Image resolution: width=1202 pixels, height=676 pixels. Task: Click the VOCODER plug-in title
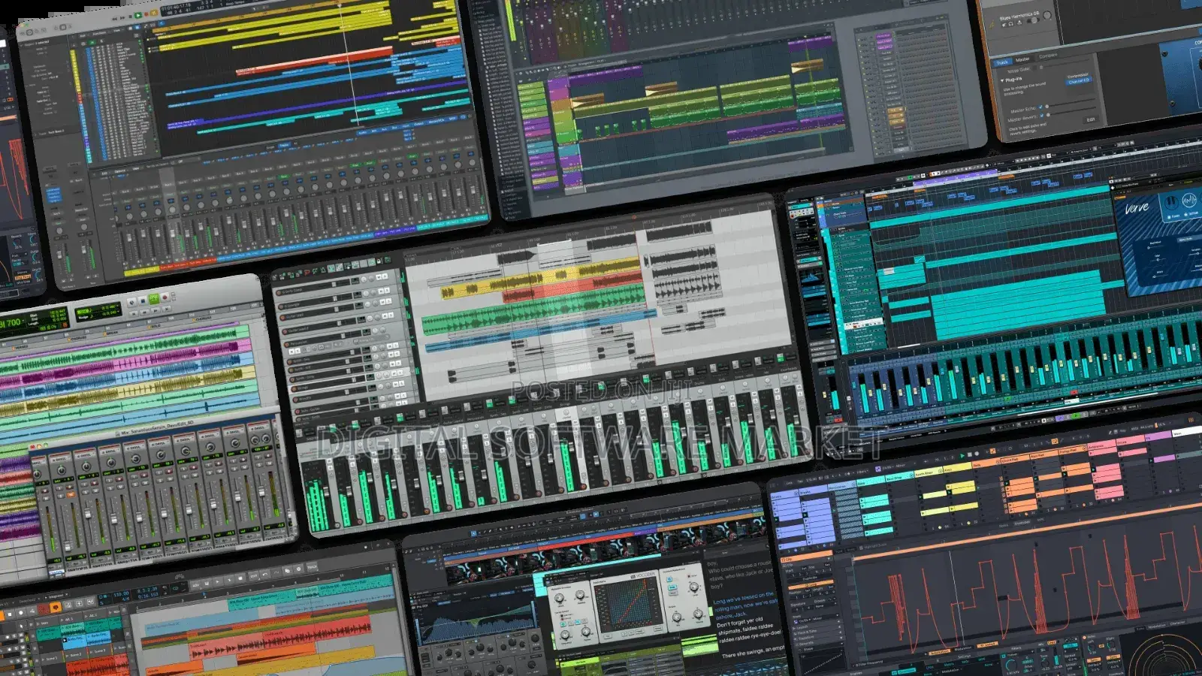tap(644, 575)
